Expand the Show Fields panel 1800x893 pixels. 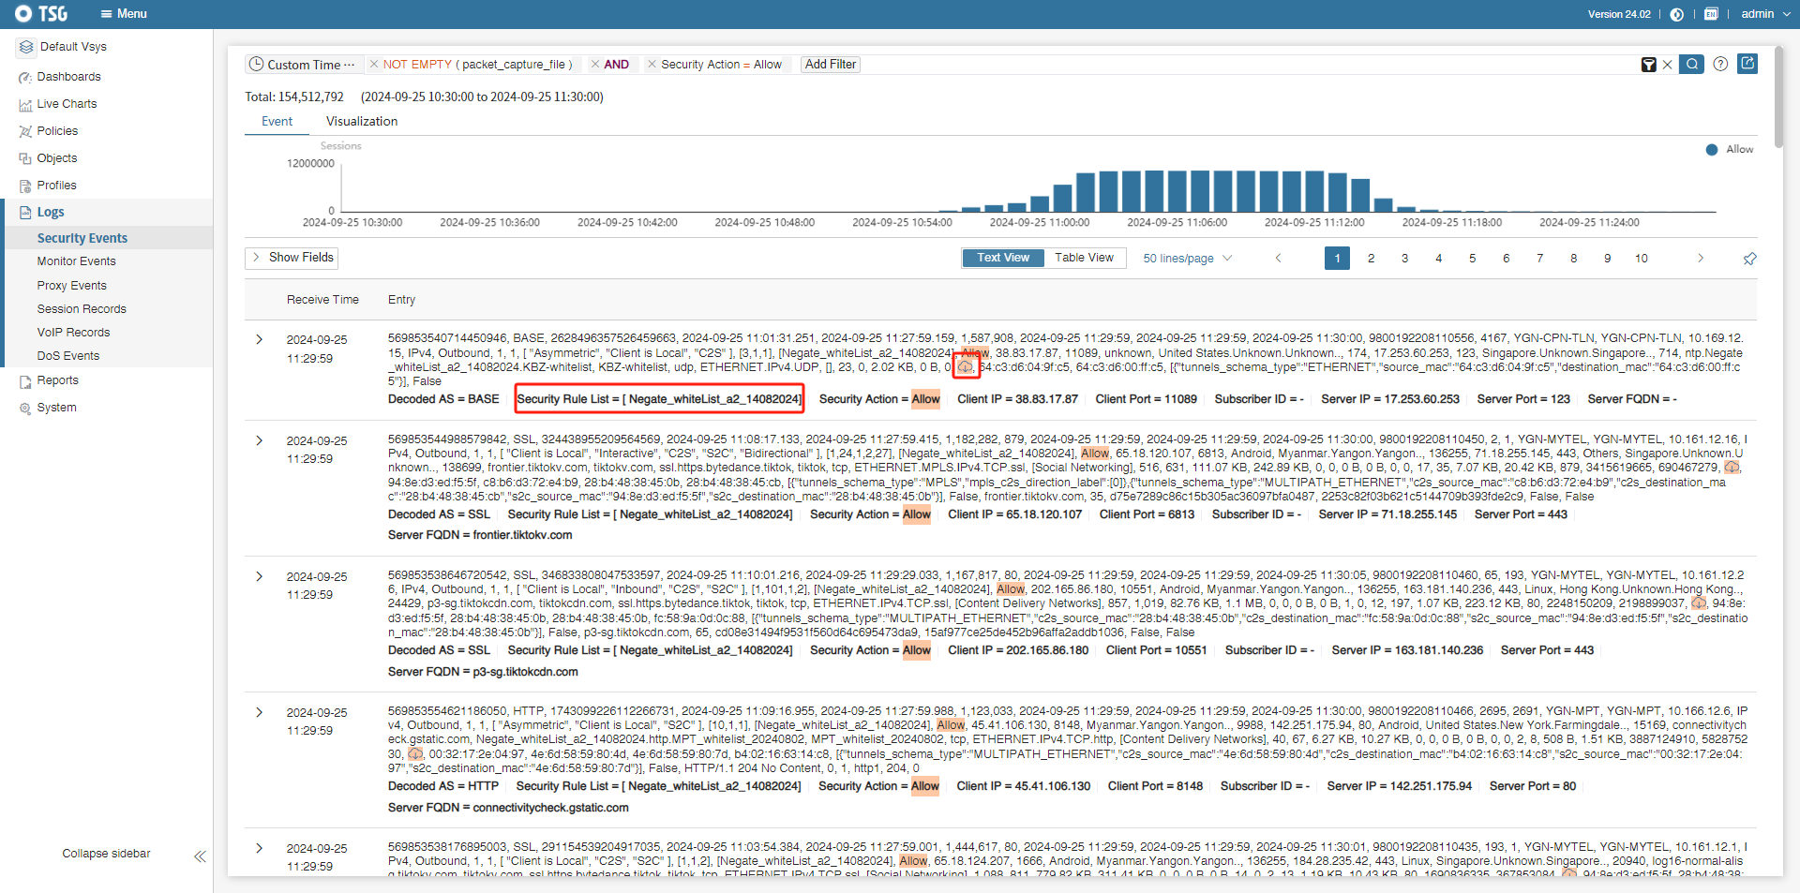(x=292, y=258)
